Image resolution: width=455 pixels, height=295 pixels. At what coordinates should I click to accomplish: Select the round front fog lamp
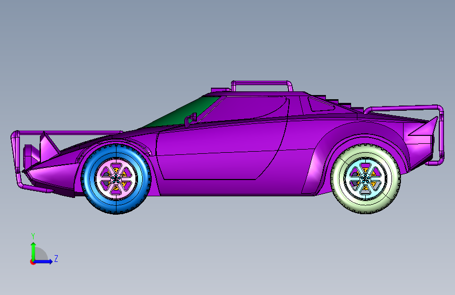pos(29,156)
